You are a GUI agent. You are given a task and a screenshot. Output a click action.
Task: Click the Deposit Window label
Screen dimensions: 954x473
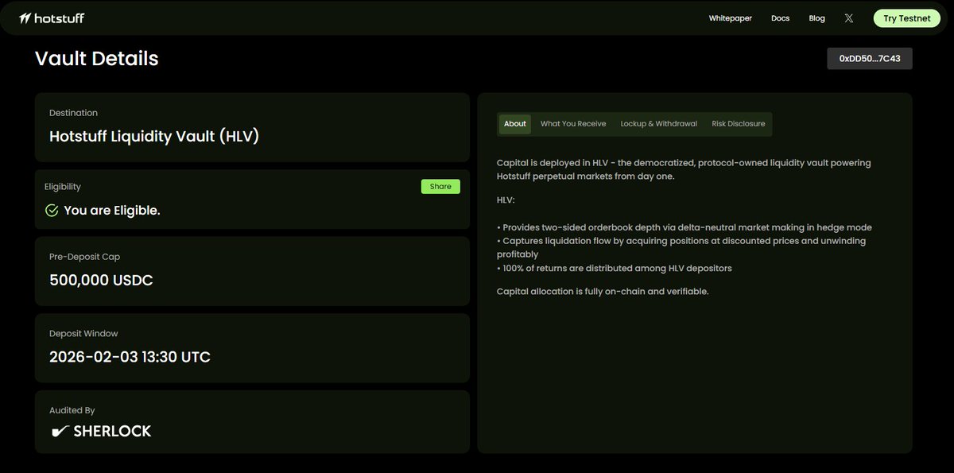point(83,334)
